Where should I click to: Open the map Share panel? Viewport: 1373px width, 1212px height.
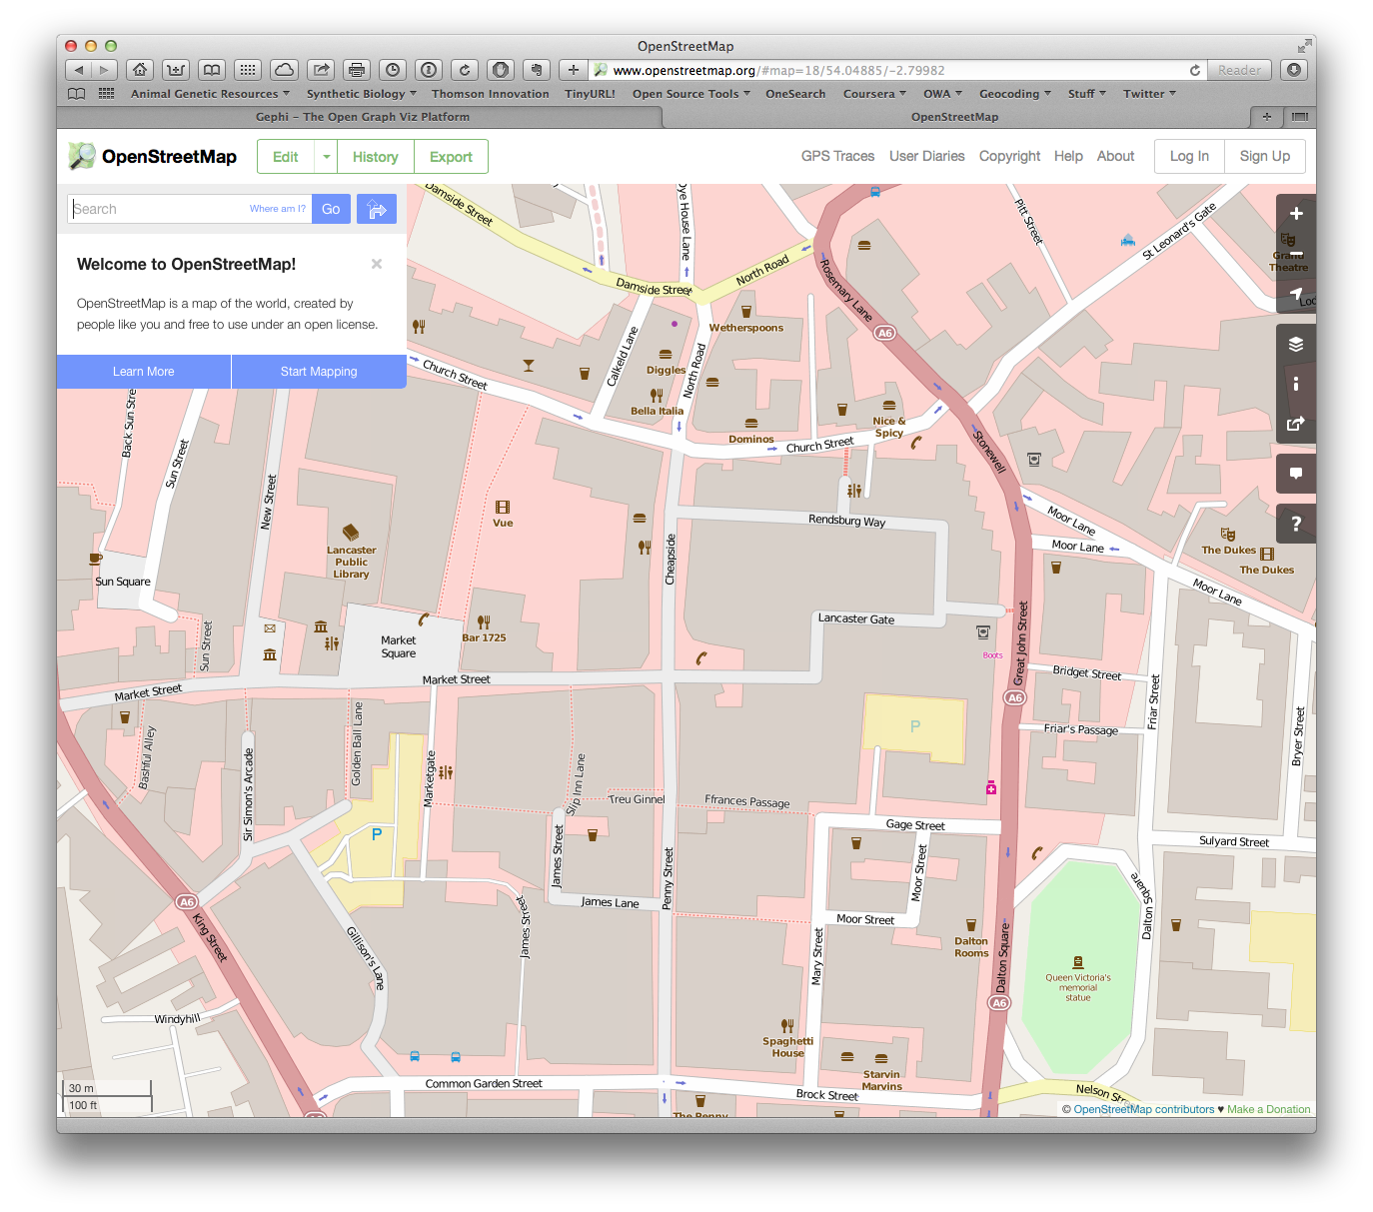[1296, 424]
